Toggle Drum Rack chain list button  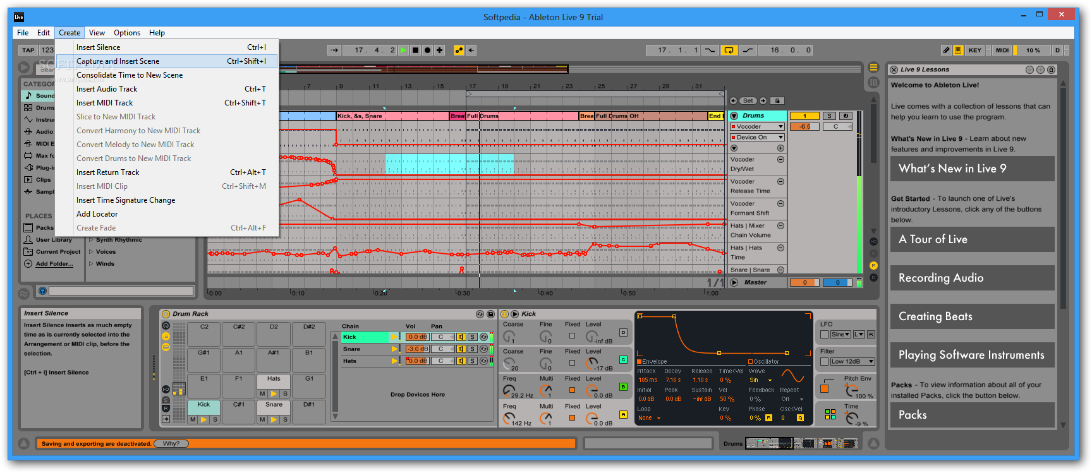[x=166, y=337]
